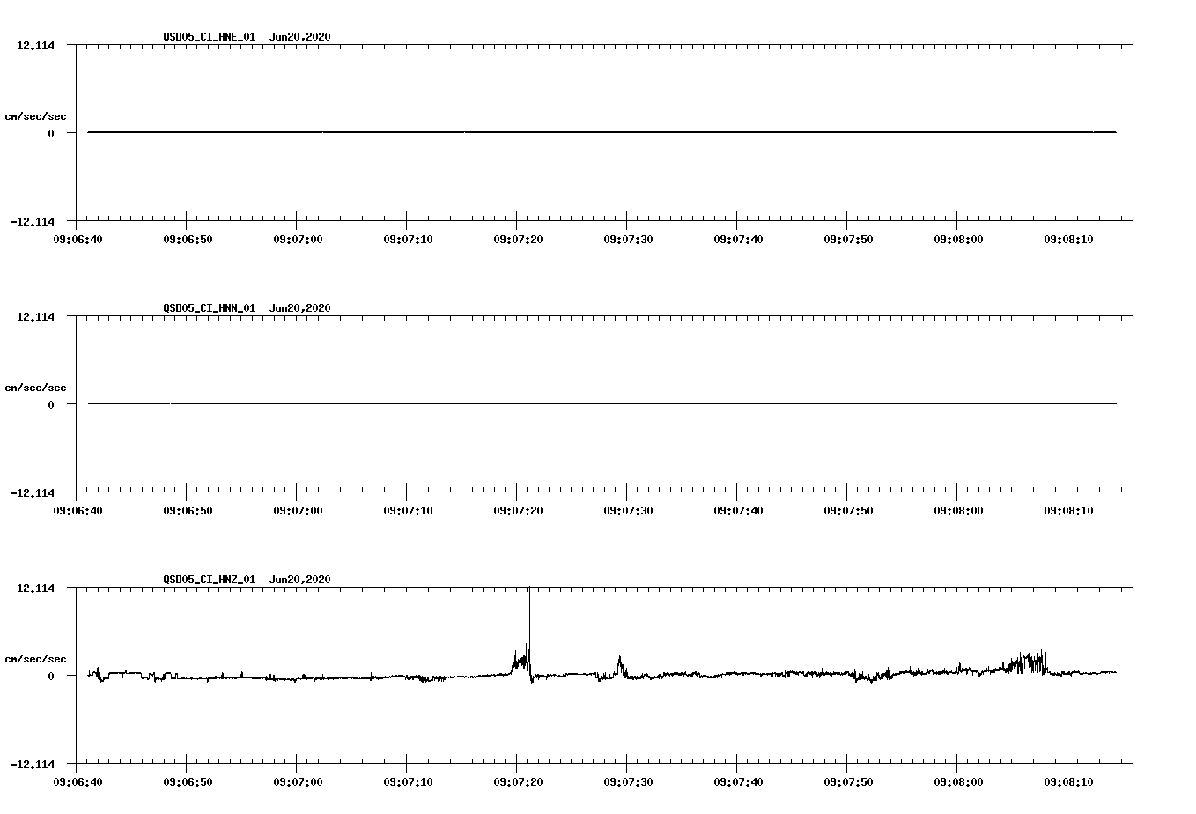Click the 09:07:30 time label under HNN plot
The height and width of the screenshot is (814, 1196).
pyautogui.click(x=628, y=511)
